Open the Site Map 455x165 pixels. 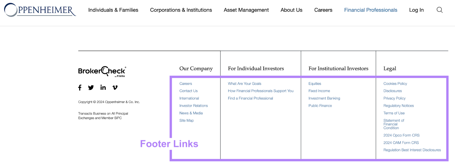coord(186,120)
